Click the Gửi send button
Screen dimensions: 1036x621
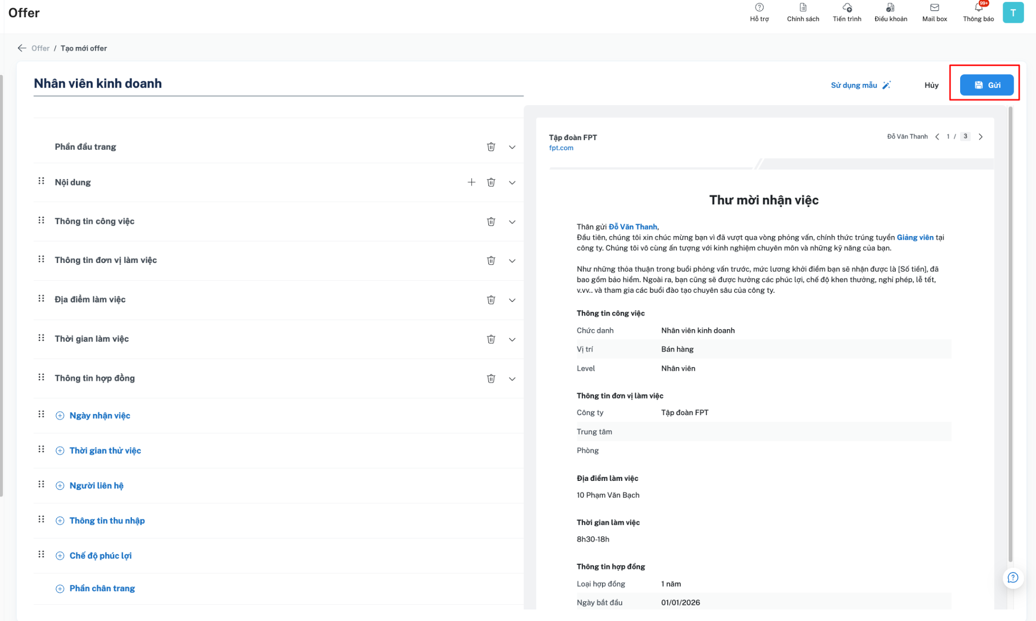tap(986, 85)
